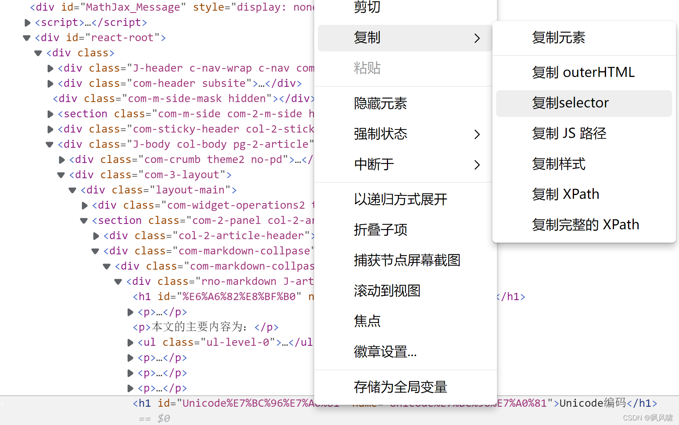The width and height of the screenshot is (679, 425).
Task: Collapse the react-root div triangle
Action: tap(27, 38)
